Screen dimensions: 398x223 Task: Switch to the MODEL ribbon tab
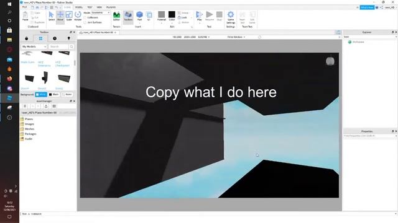click(x=79, y=7)
